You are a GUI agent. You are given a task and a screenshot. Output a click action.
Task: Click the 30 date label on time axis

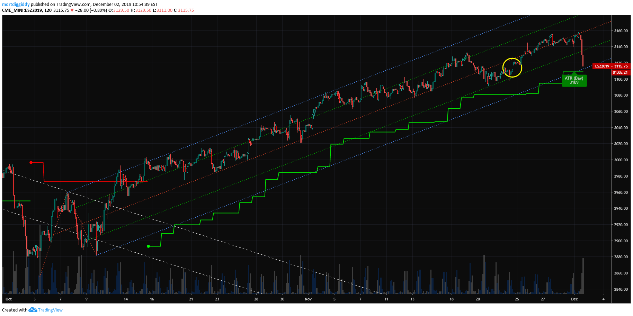[x=282, y=299]
